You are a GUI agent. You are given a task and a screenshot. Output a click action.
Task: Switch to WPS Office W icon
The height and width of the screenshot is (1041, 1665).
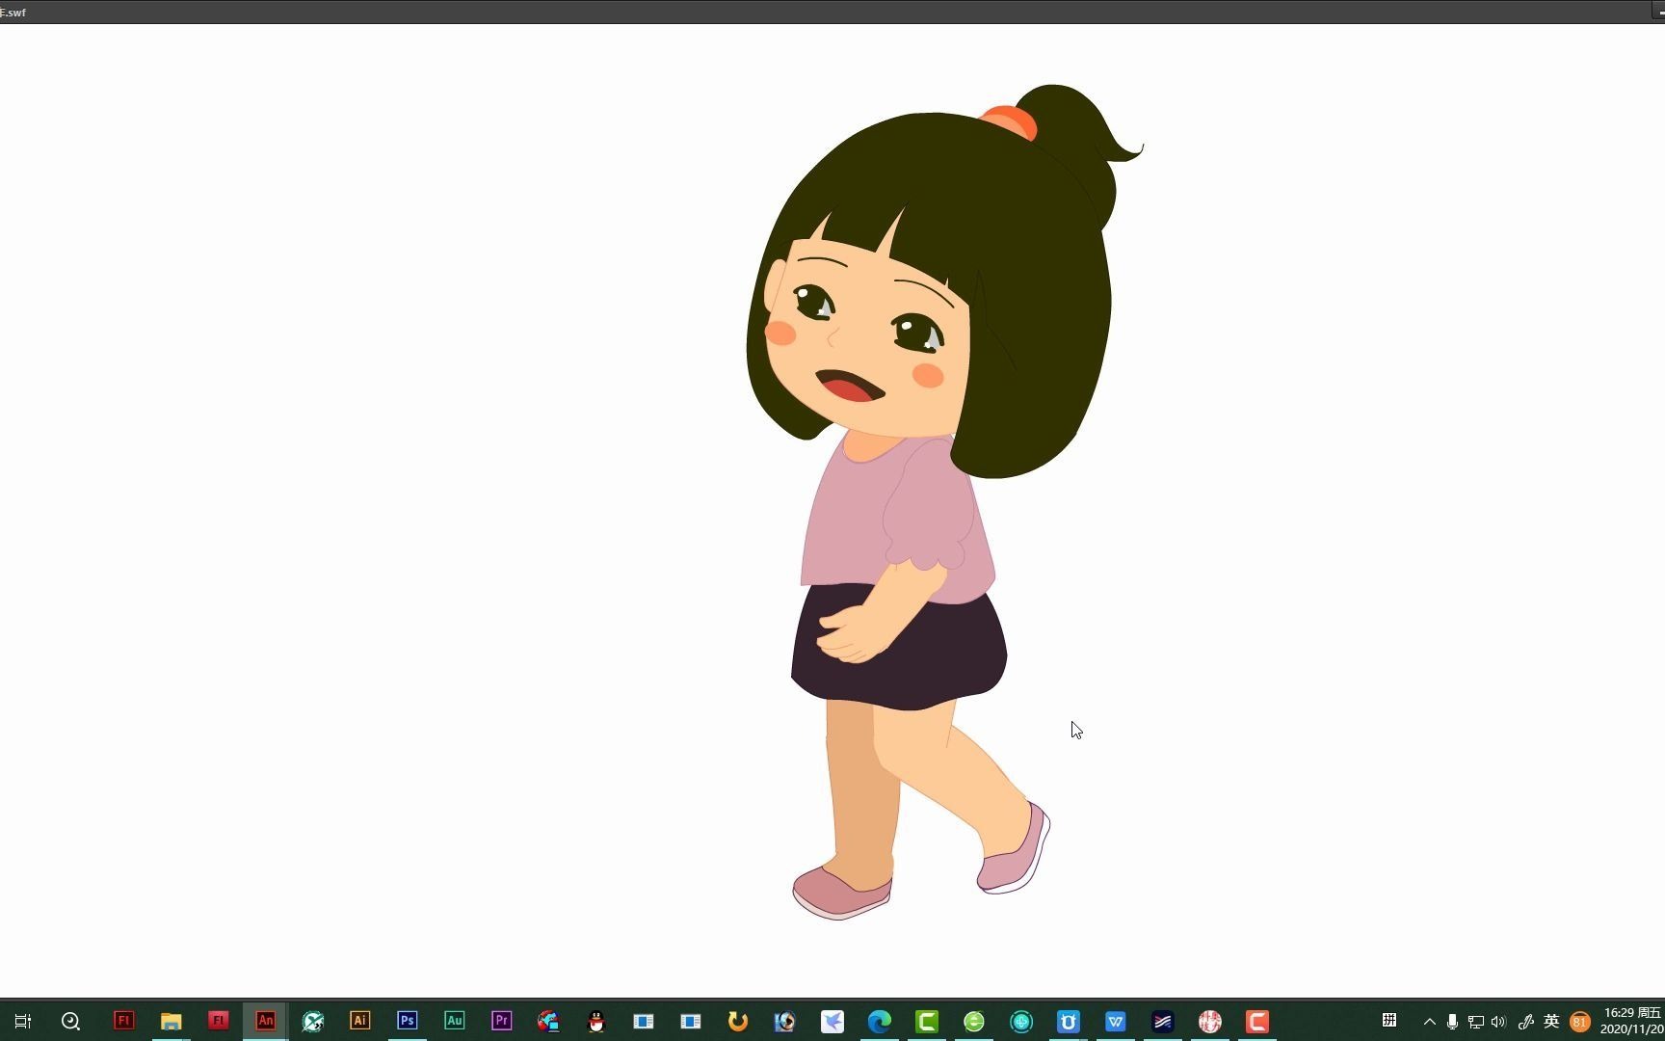point(1115,1021)
